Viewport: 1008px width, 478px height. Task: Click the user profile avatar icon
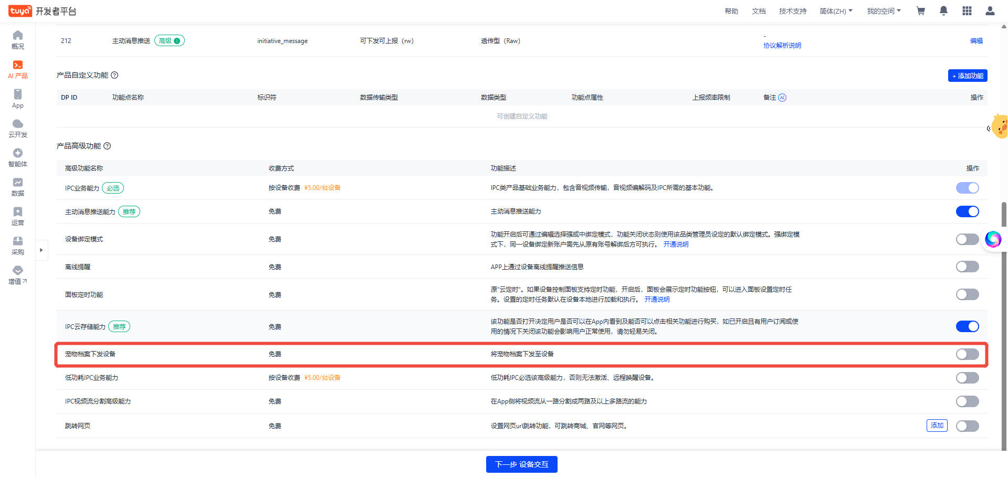[x=990, y=11]
